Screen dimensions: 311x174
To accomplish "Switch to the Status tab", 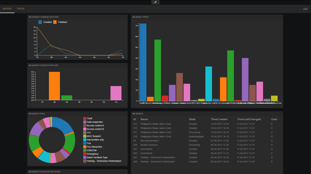I will click(21, 8).
